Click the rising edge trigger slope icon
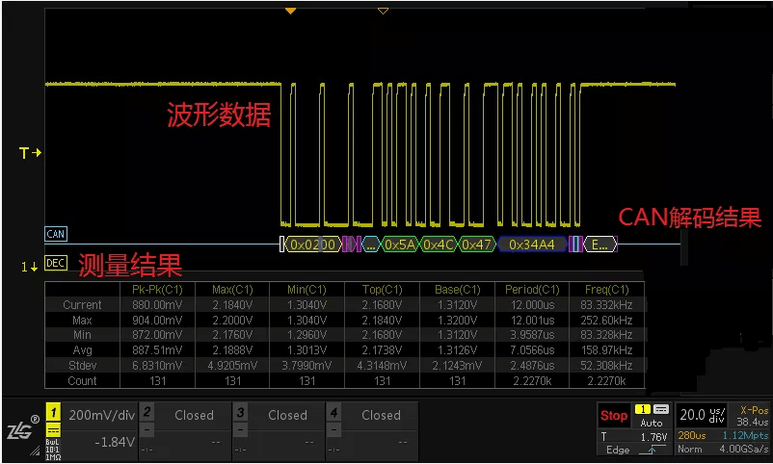Viewport: 773px width, 464px height. (x=655, y=450)
